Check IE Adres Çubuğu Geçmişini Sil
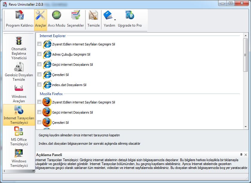251x183 pixels. point(39,54)
